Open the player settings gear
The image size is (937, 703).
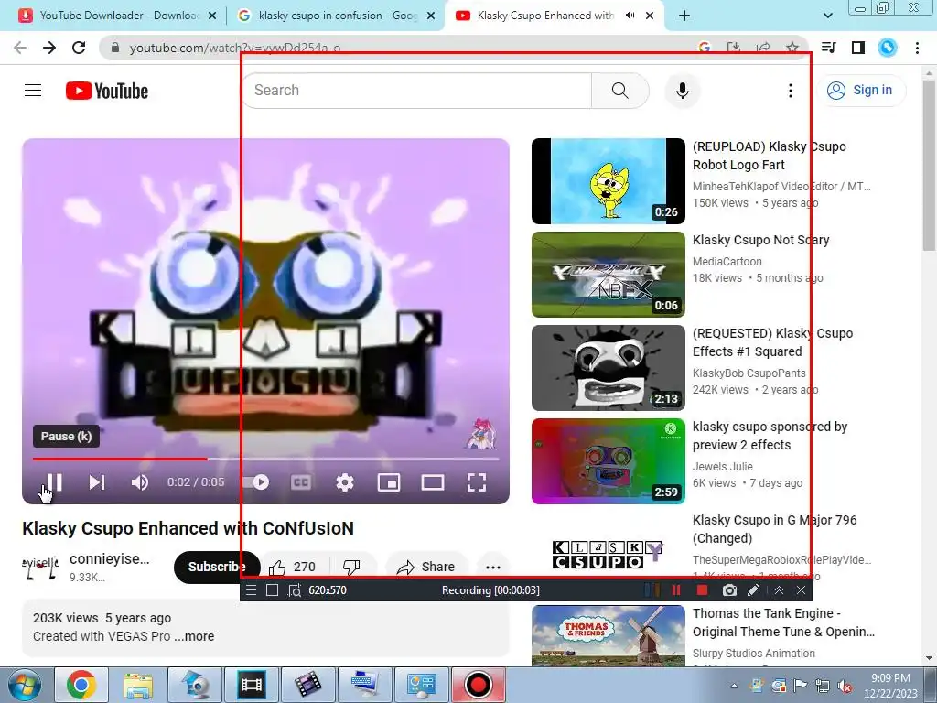coord(345,482)
